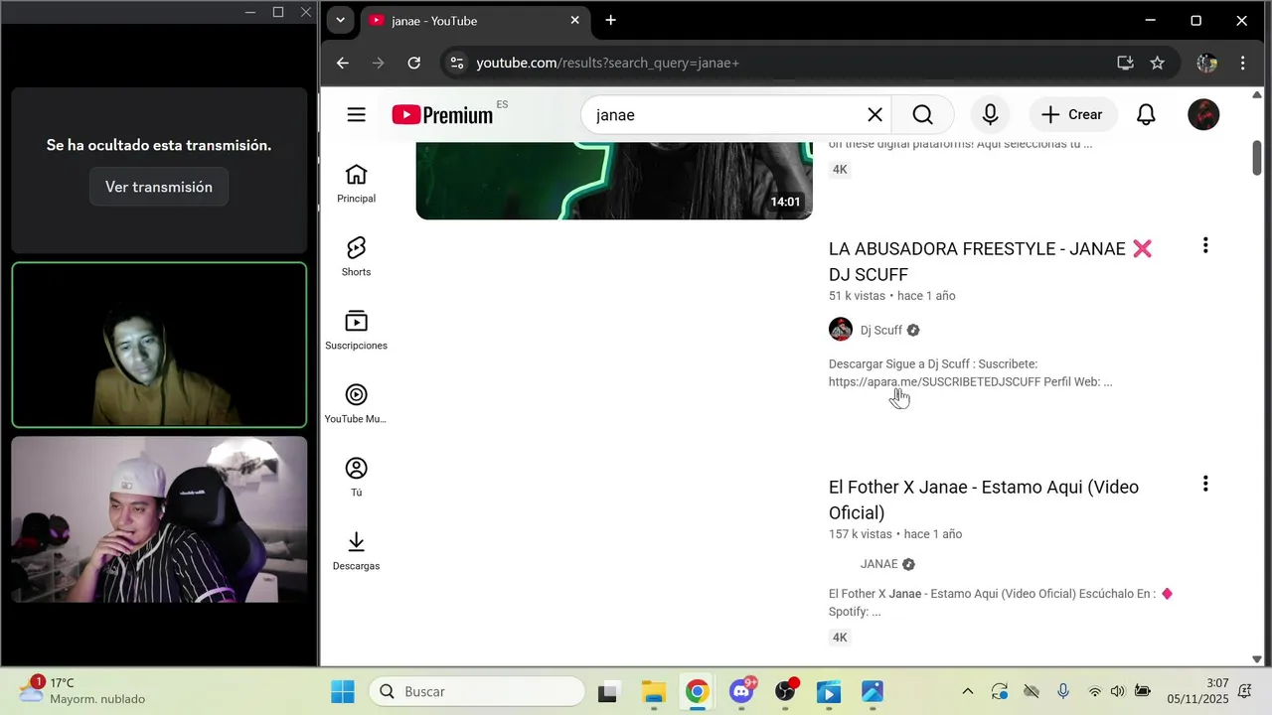The width and height of the screenshot is (1272, 715).
Task: Select the hooded participant's video tile
Action: pos(159,345)
